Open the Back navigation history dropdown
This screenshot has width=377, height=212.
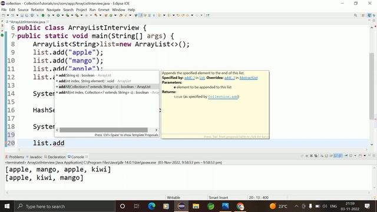tap(192, 15)
